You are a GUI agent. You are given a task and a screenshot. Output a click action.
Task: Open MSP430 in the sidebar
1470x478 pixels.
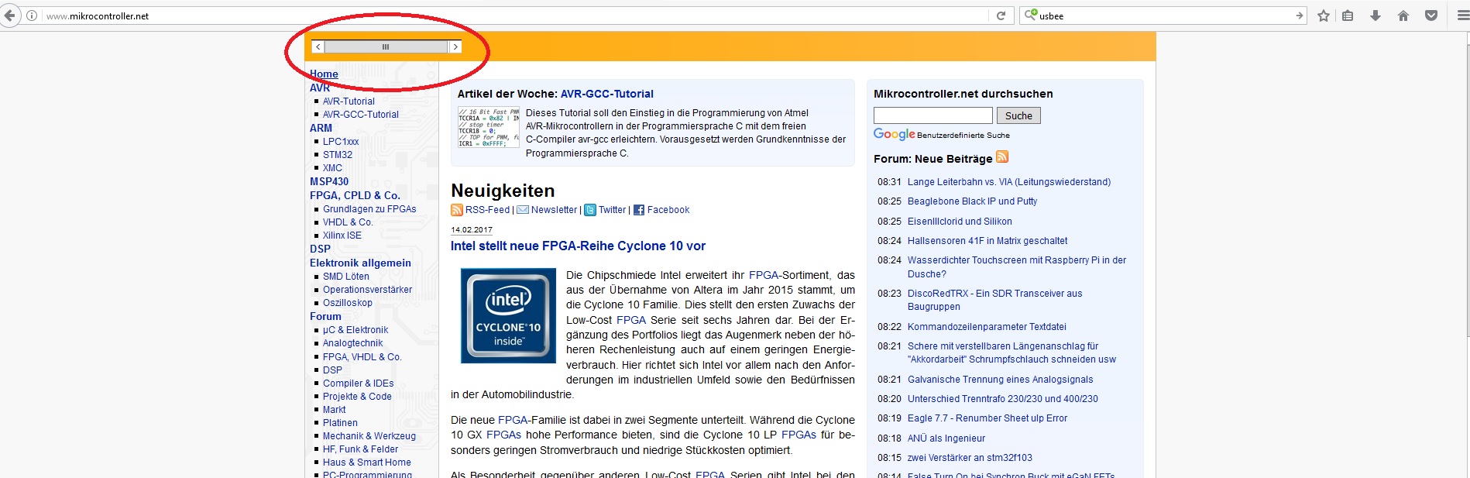(x=329, y=181)
